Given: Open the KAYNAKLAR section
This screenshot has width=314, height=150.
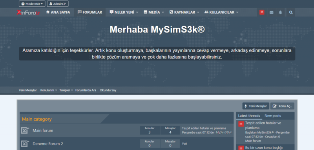Looking at the screenshot, I should pyautogui.click(x=182, y=12).
